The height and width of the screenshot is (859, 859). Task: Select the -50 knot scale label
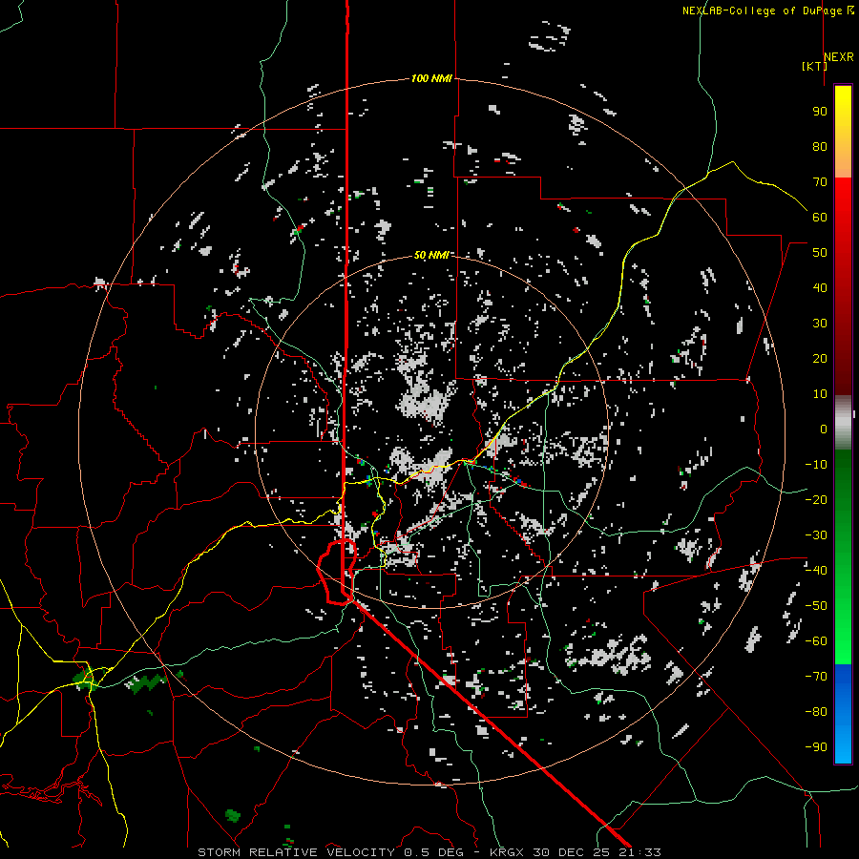point(816,606)
